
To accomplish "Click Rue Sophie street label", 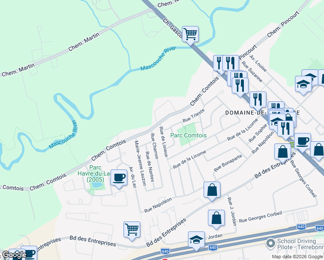I will coord(258,133).
